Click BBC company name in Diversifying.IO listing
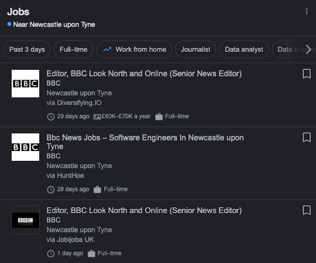The height and width of the screenshot is (263, 316). coord(53,83)
